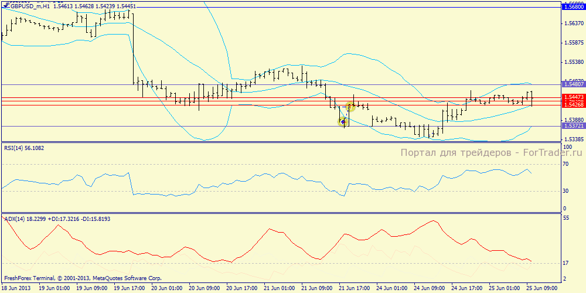Open the ForTrader.ru watermark link
Viewport: 586px width, 293px height.
point(484,153)
